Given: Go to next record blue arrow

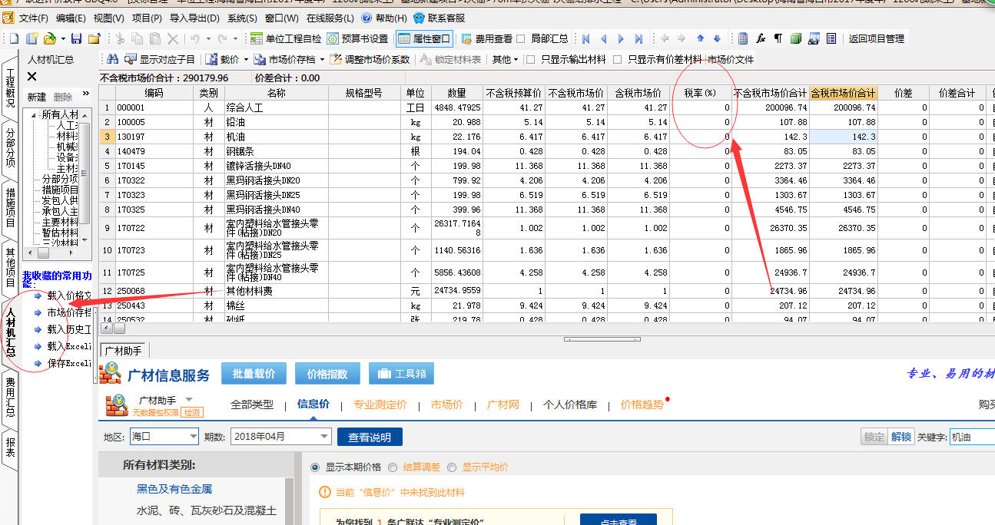Looking at the screenshot, I should pos(622,38).
